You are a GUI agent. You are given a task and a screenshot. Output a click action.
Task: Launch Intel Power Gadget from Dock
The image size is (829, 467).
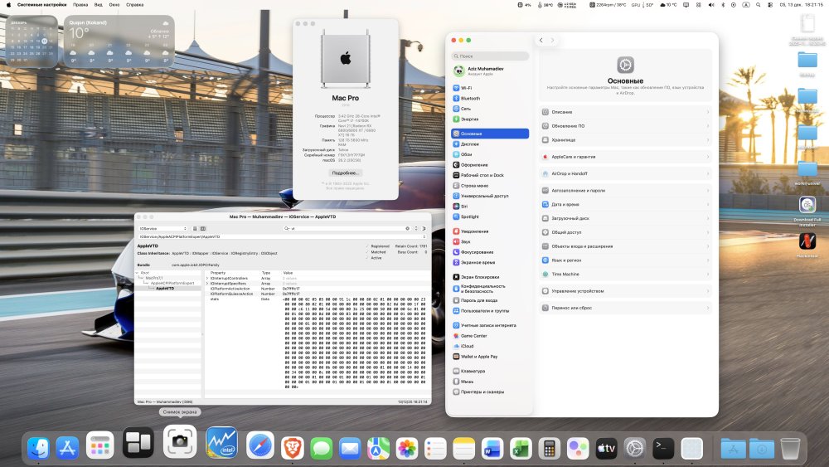coord(221,443)
